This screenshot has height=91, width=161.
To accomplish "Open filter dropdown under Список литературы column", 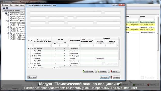I will [x=117, y=45].
